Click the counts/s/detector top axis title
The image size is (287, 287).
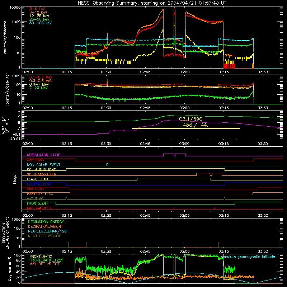point(5,37)
